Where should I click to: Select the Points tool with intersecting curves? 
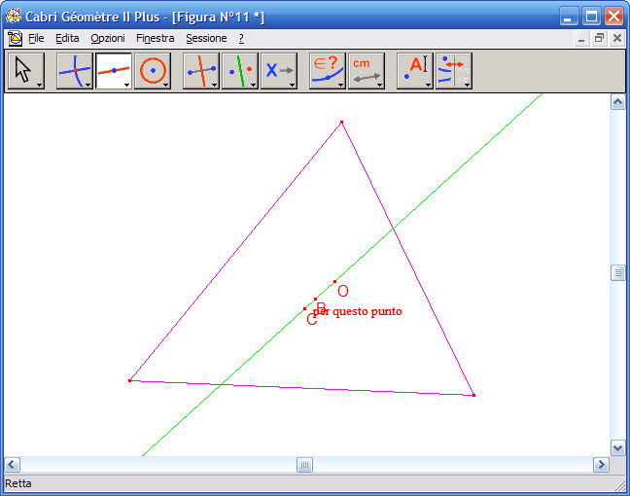tap(75, 71)
